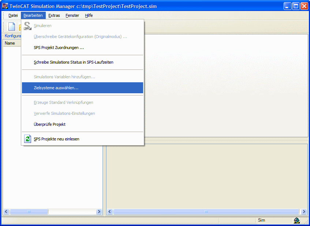The height and width of the screenshot is (226, 310).
Task: Minimize the Simulation Manager window
Action: click(x=287, y=6)
